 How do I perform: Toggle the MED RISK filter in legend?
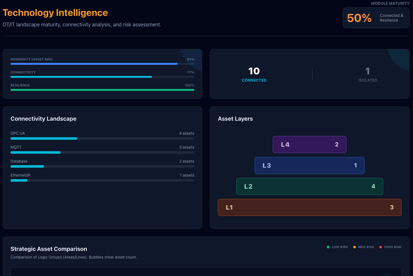click(364, 247)
